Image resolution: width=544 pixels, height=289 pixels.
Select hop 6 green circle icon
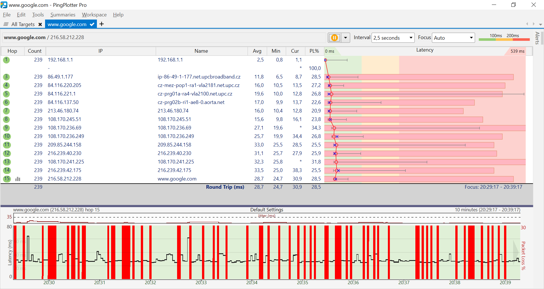[x=7, y=102]
